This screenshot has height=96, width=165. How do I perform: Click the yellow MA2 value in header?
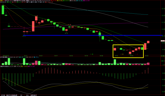(x=60, y=1)
